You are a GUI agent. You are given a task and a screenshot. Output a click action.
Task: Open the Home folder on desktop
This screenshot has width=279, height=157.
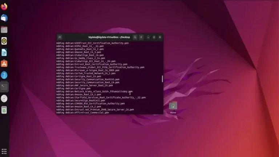[173, 106]
